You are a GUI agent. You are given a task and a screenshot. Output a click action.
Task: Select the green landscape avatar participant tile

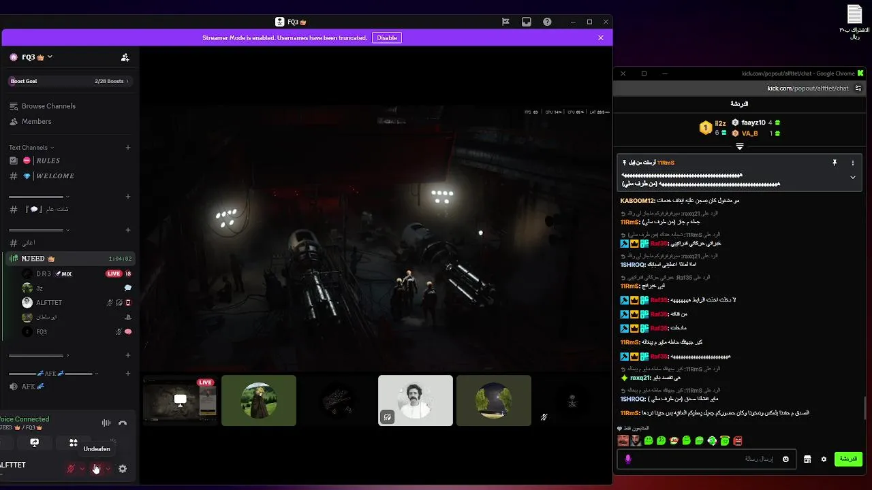coord(259,400)
